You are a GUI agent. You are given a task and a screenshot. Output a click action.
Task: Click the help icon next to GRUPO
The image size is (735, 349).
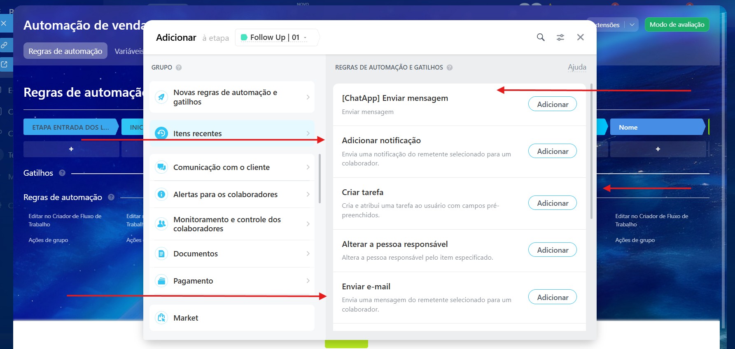pos(179,67)
